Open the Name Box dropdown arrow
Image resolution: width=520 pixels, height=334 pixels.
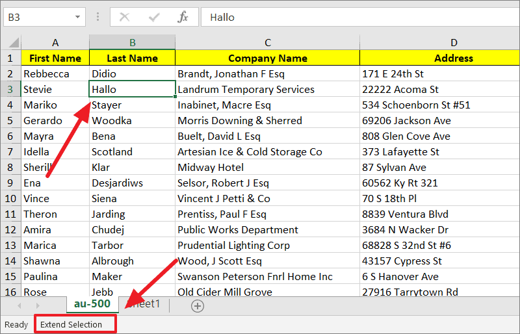click(77, 17)
